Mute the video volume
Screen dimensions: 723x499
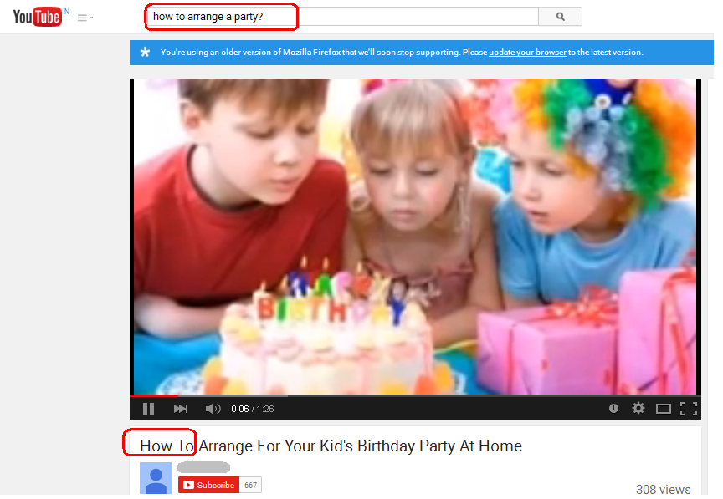tap(213, 409)
